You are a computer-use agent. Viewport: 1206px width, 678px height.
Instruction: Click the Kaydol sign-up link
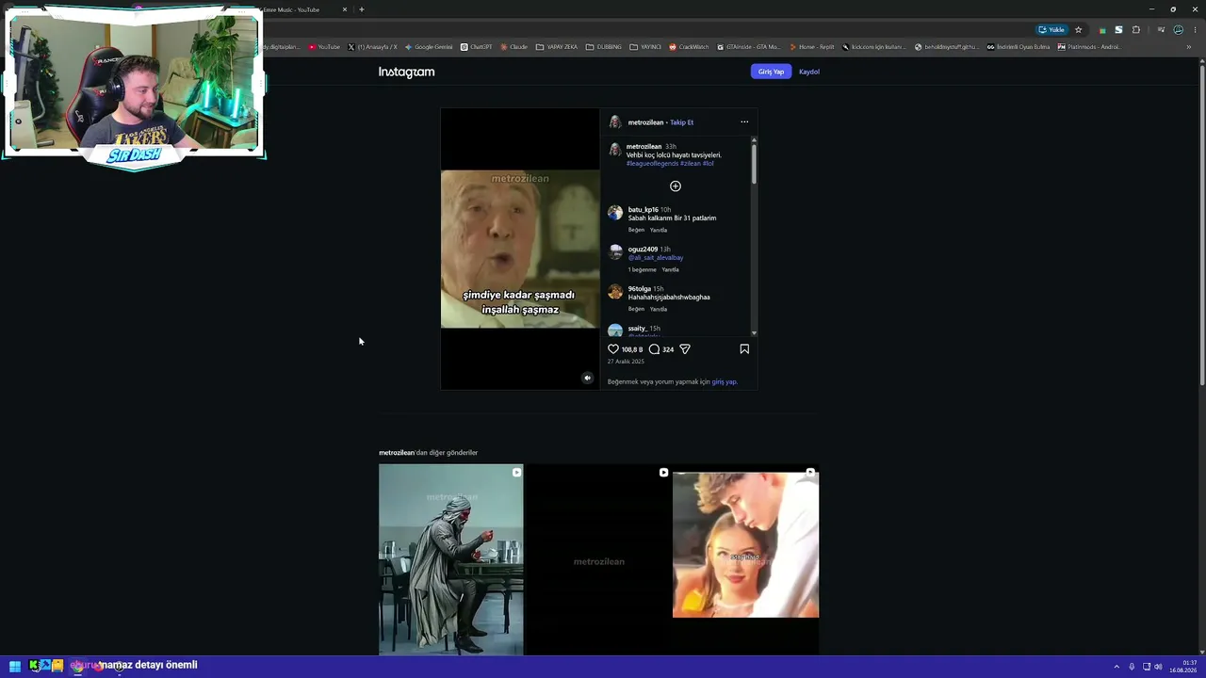(809, 72)
